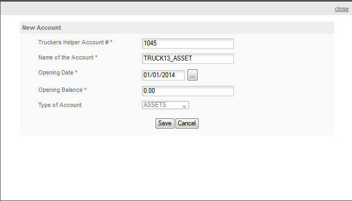The width and height of the screenshot is (352, 201).
Task: Select the 'New Account' heading text
Action: click(x=42, y=28)
